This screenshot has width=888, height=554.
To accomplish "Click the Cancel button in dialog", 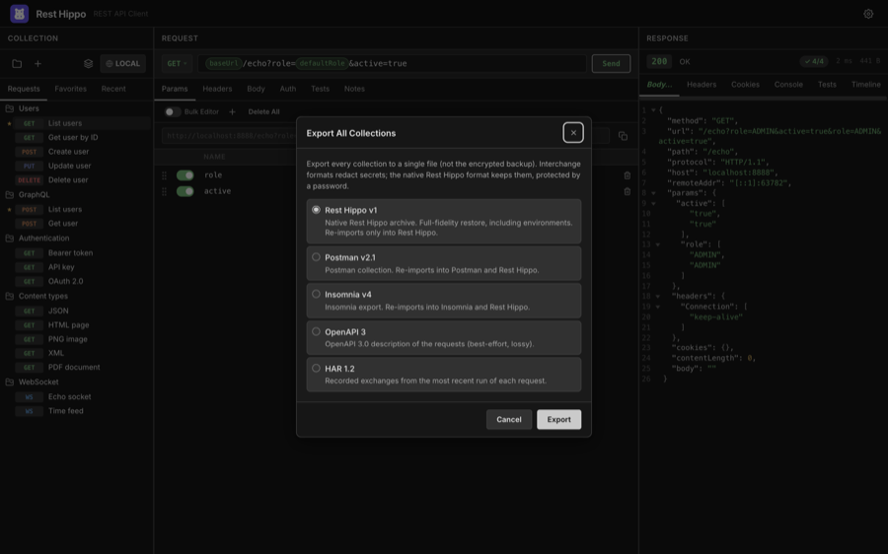I will 508,419.
